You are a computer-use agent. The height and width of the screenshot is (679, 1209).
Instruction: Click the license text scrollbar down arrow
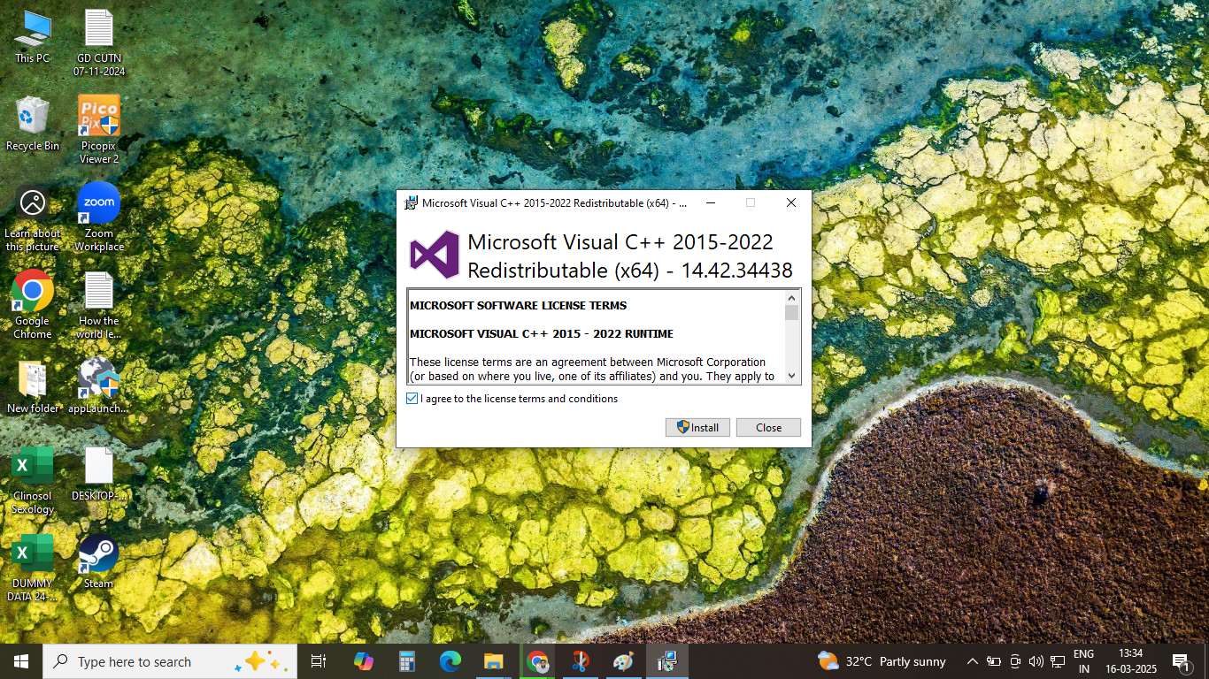(x=791, y=376)
